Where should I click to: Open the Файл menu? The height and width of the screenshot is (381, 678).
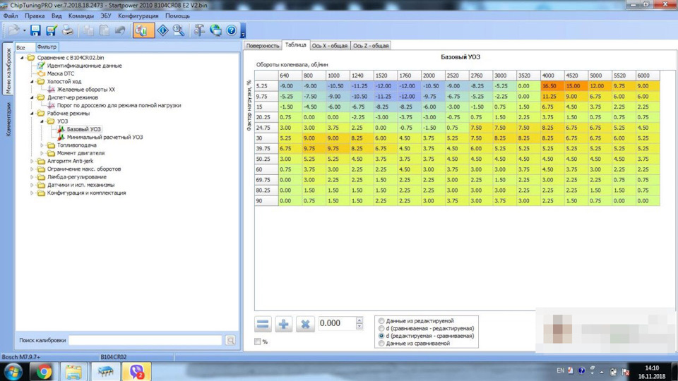[11, 16]
